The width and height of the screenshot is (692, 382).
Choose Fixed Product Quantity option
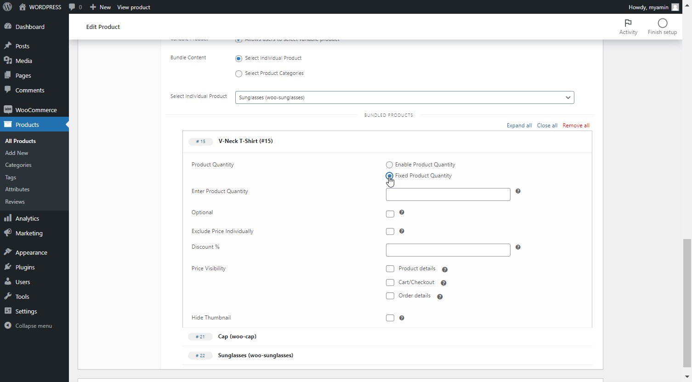(x=389, y=176)
